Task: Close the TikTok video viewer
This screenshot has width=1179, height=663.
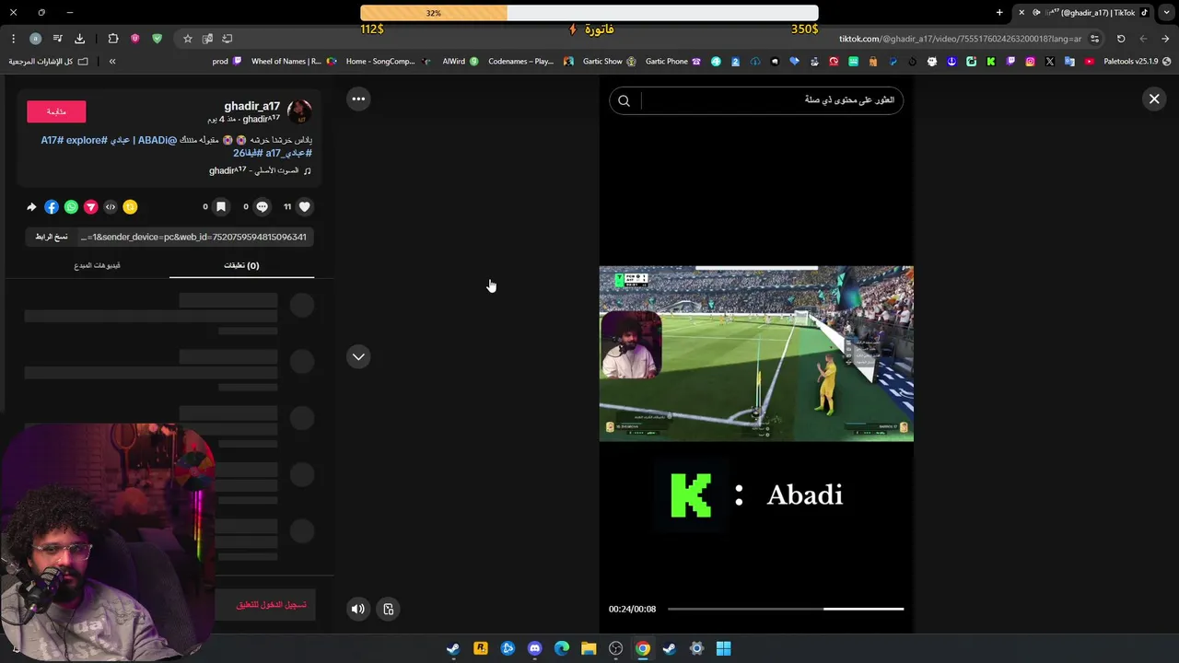Action: pos(1154,99)
